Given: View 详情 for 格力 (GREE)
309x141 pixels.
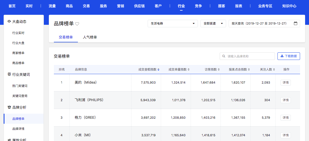Looking at the screenshot, I should tap(286, 118).
